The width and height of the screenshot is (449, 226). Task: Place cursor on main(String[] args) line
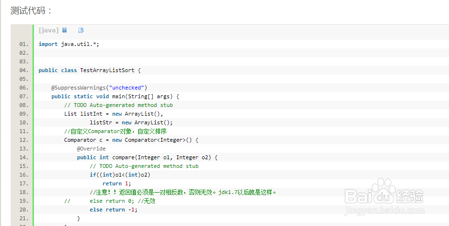(115, 96)
